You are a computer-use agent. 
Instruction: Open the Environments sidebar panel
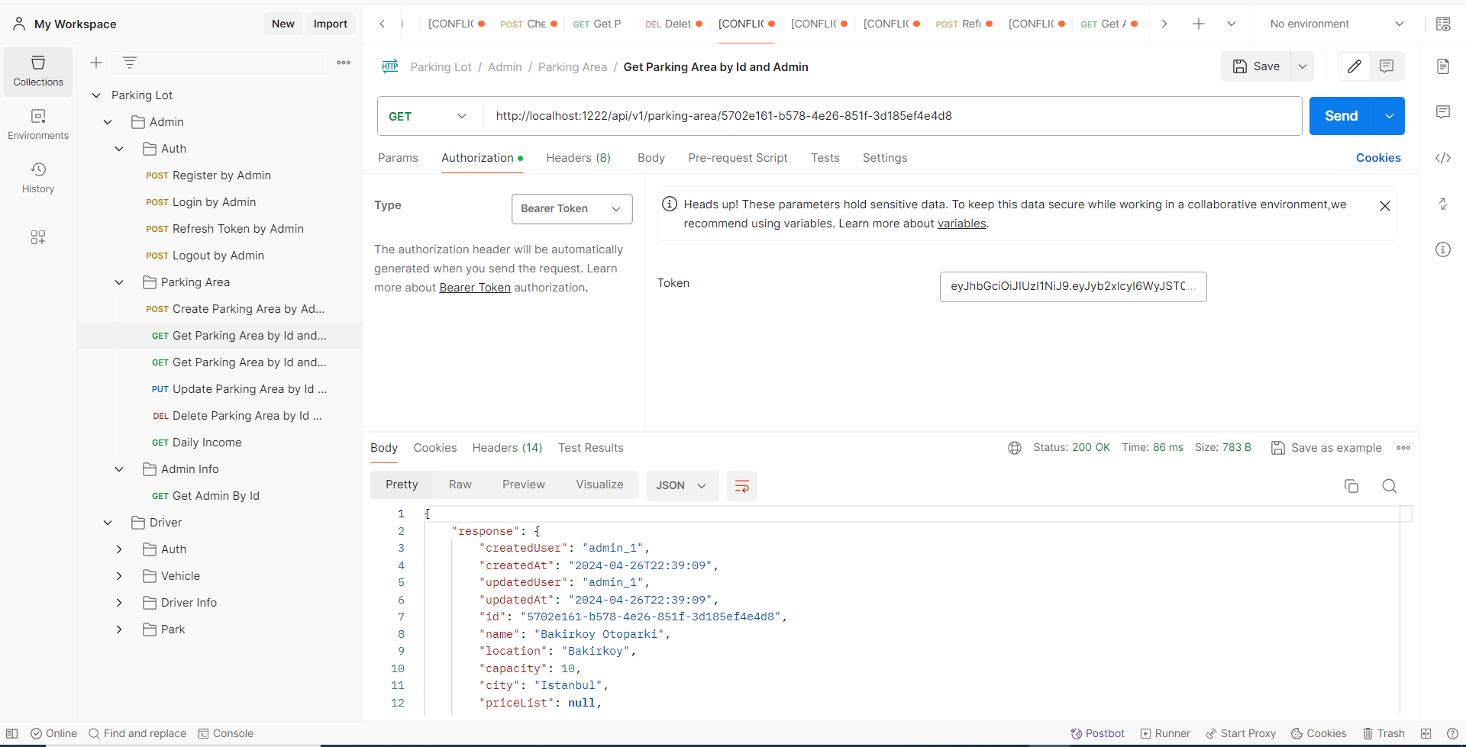38,124
